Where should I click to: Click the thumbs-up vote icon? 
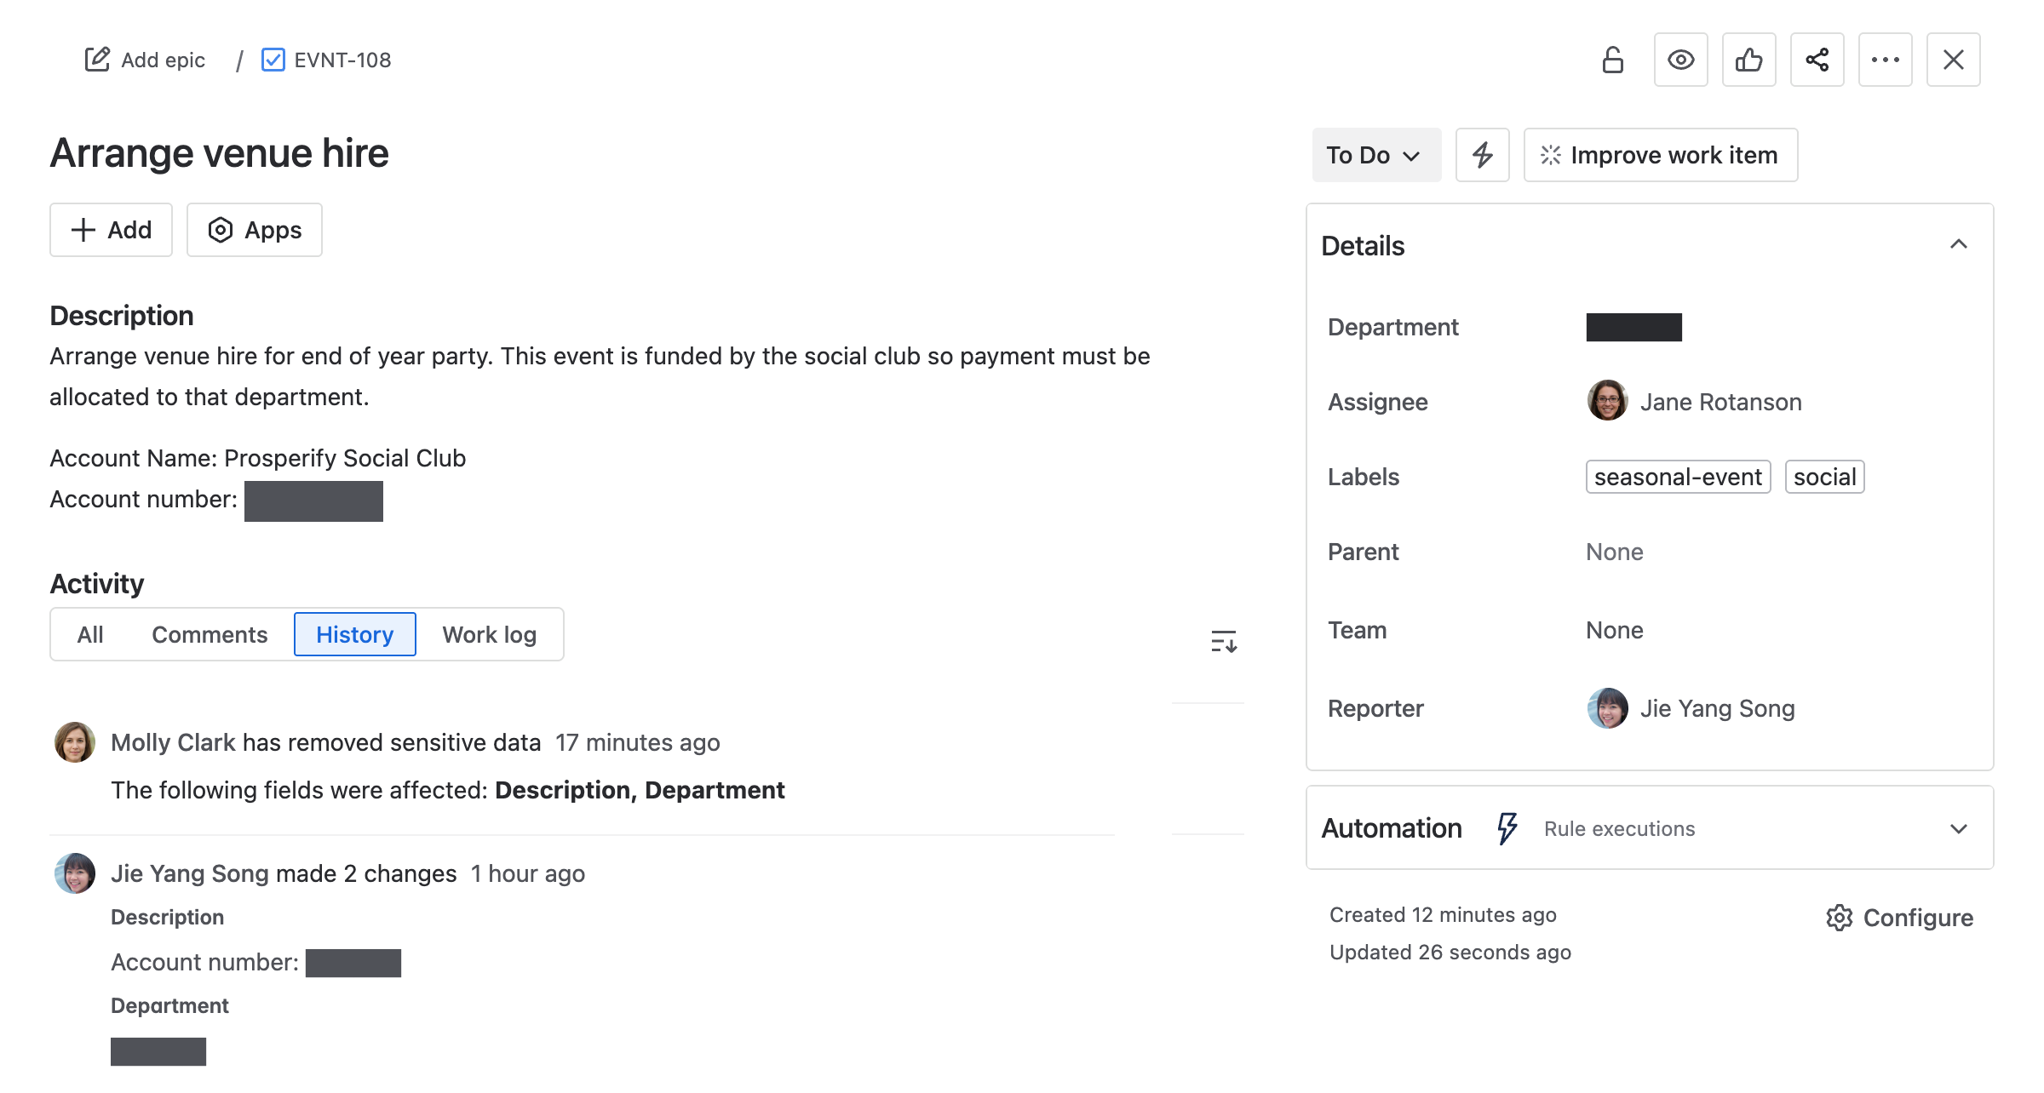coord(1748,60)
